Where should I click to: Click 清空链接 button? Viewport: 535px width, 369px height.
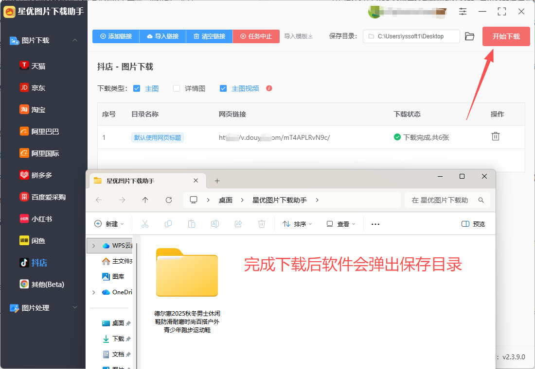pos(210,36)
